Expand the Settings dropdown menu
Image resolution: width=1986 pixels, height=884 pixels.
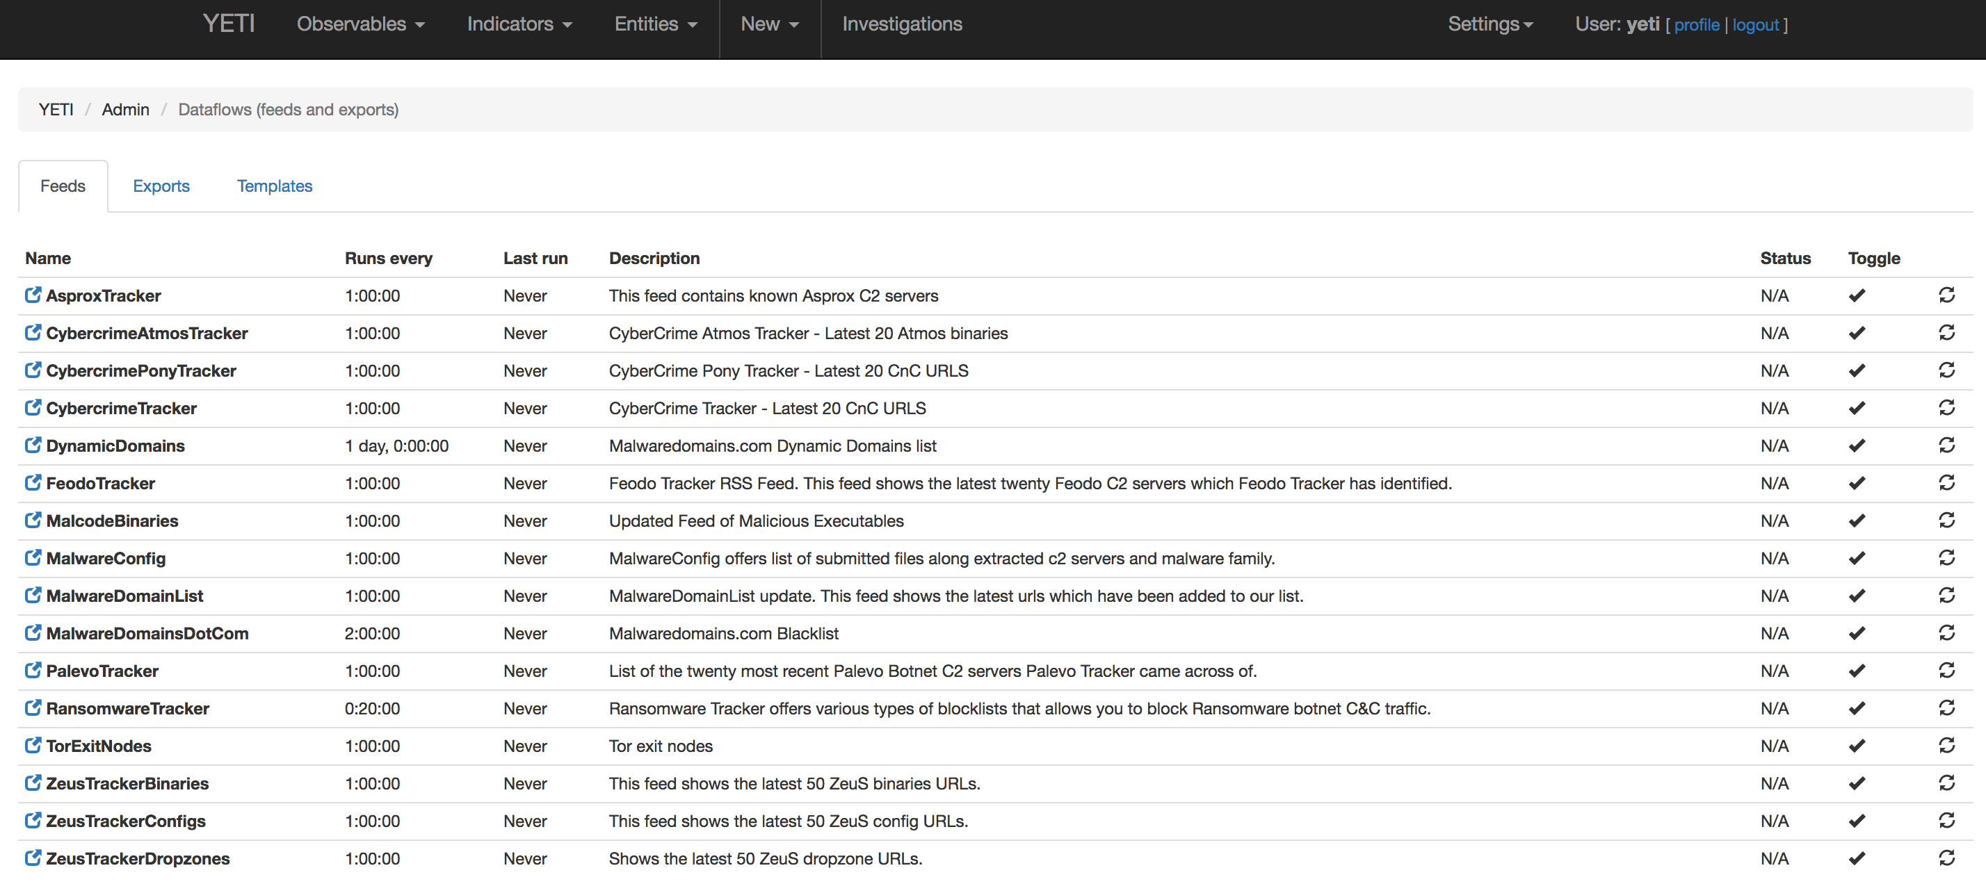point(1489,24)
